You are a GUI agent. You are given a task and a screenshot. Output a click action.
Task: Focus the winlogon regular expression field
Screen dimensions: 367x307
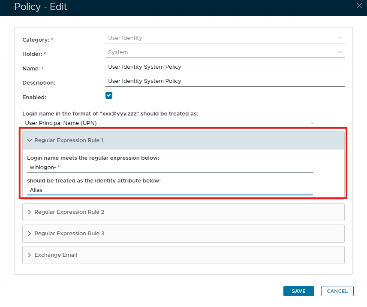click(x=169, y=167)
